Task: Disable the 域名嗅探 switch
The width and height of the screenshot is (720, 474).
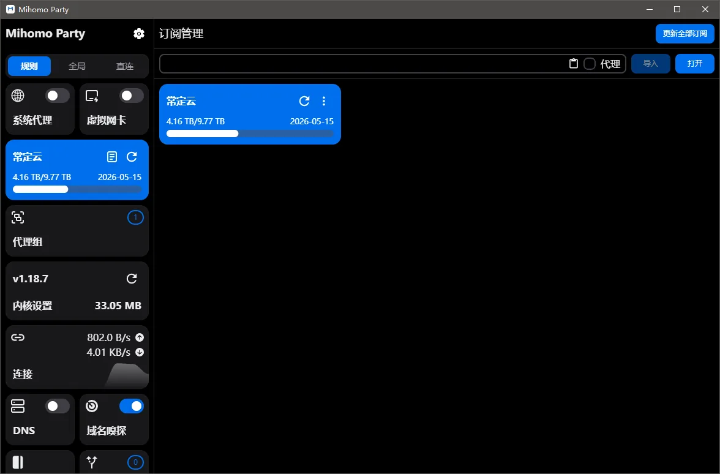Action: point(131,406)
